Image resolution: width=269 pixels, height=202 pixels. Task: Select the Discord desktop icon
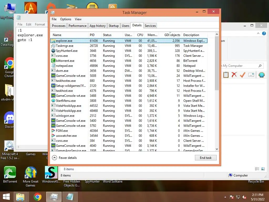9,120
